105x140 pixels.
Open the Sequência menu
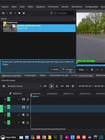tap(40, 7)
